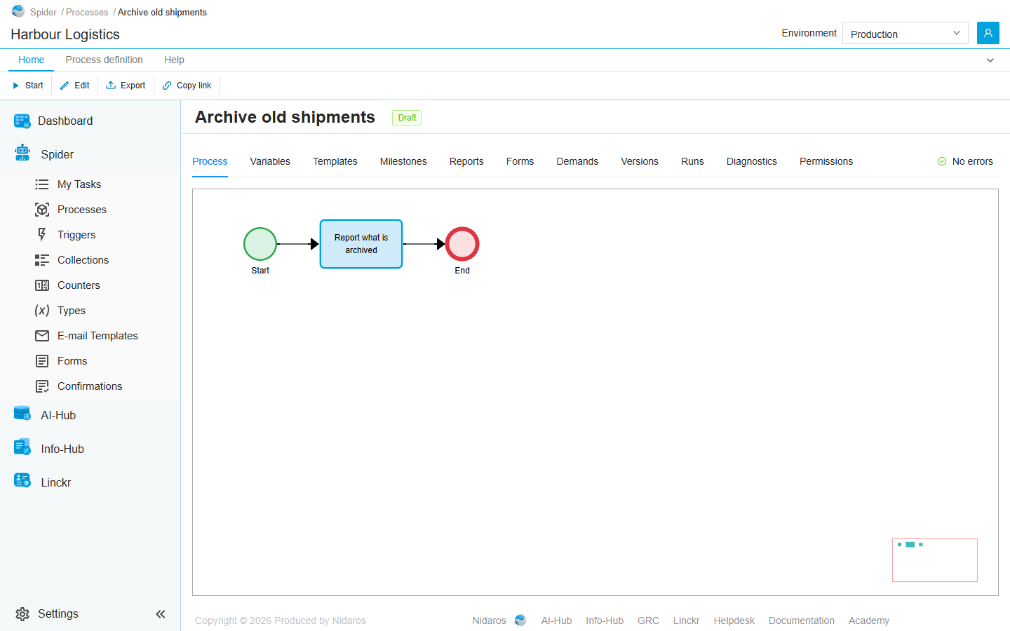1010x631 pixels.
Task: Switch to the Variables tab
Action: [x=270, y=161]
